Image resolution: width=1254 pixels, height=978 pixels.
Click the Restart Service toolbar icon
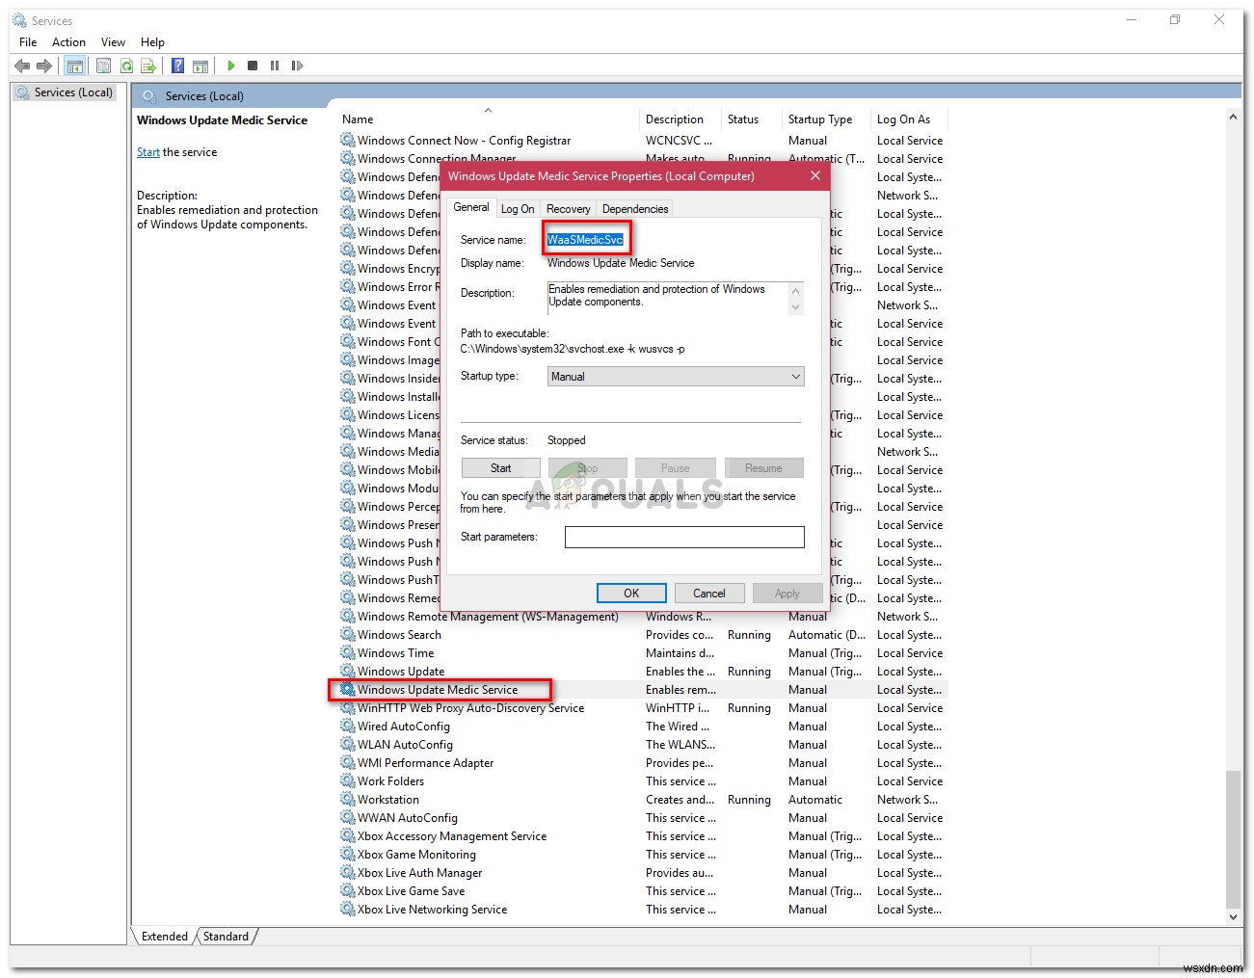tap(297, 66)
